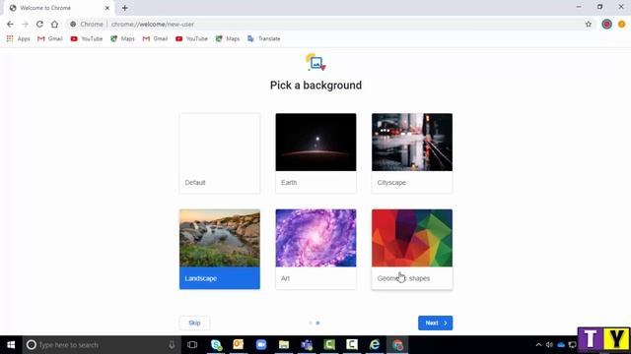This screenshot has height=354, width=631.
Task: Activate the taskbar microphone icon
Action: click(x=172, y=345)
